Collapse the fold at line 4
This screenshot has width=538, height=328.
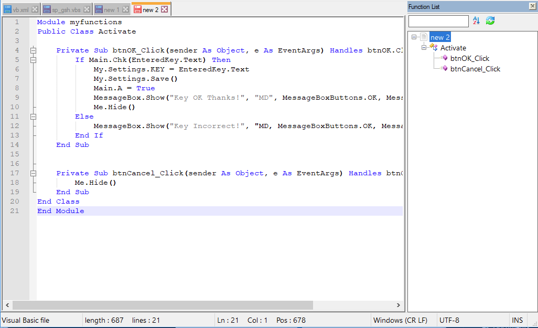pyautogui.click(x=33, y=50)
